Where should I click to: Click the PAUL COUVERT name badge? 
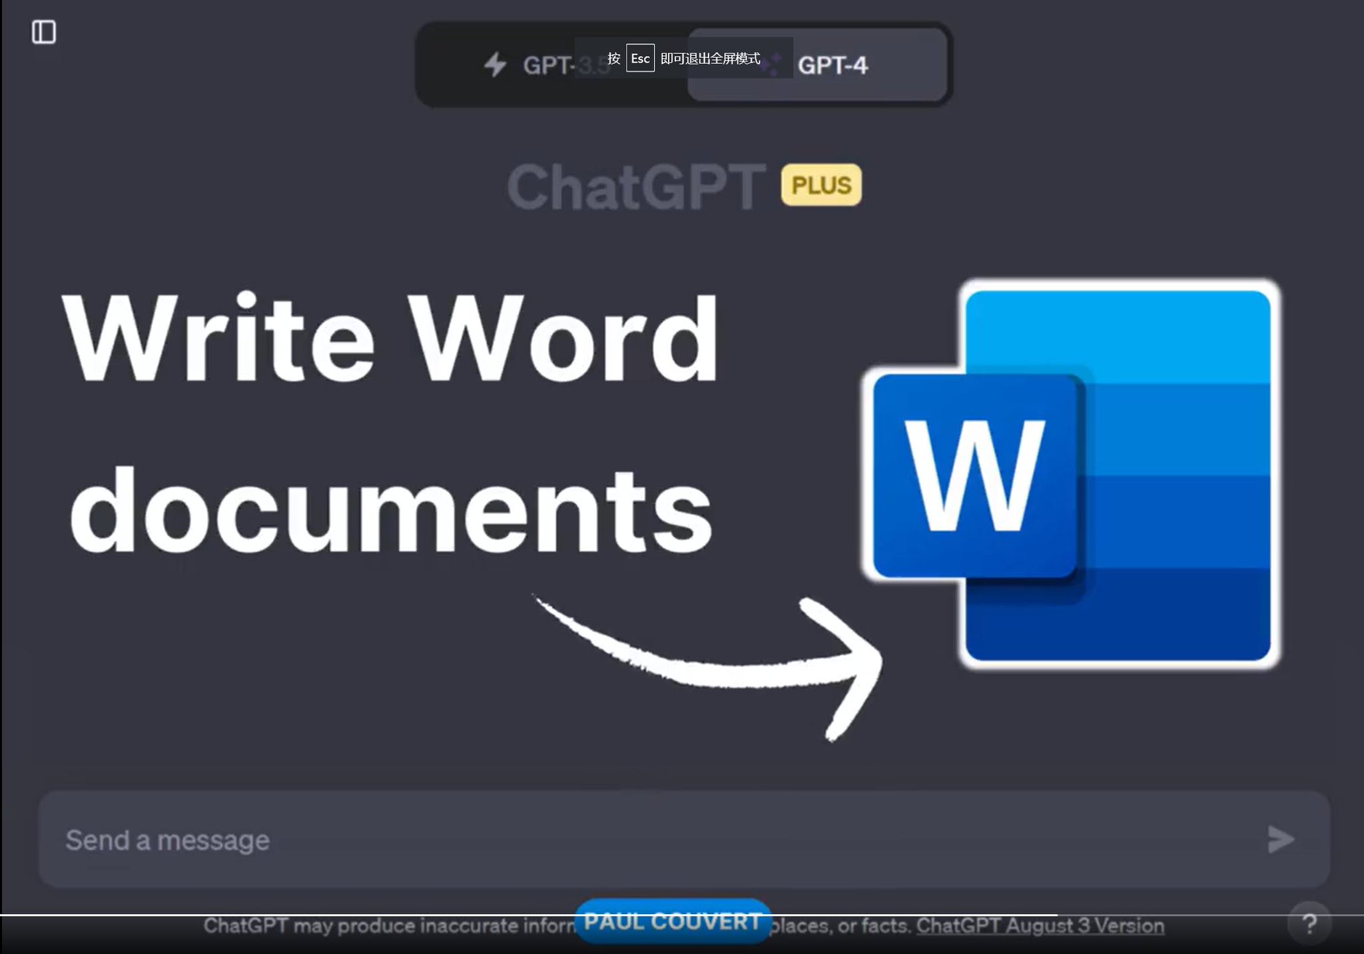(x=673, y=922)
